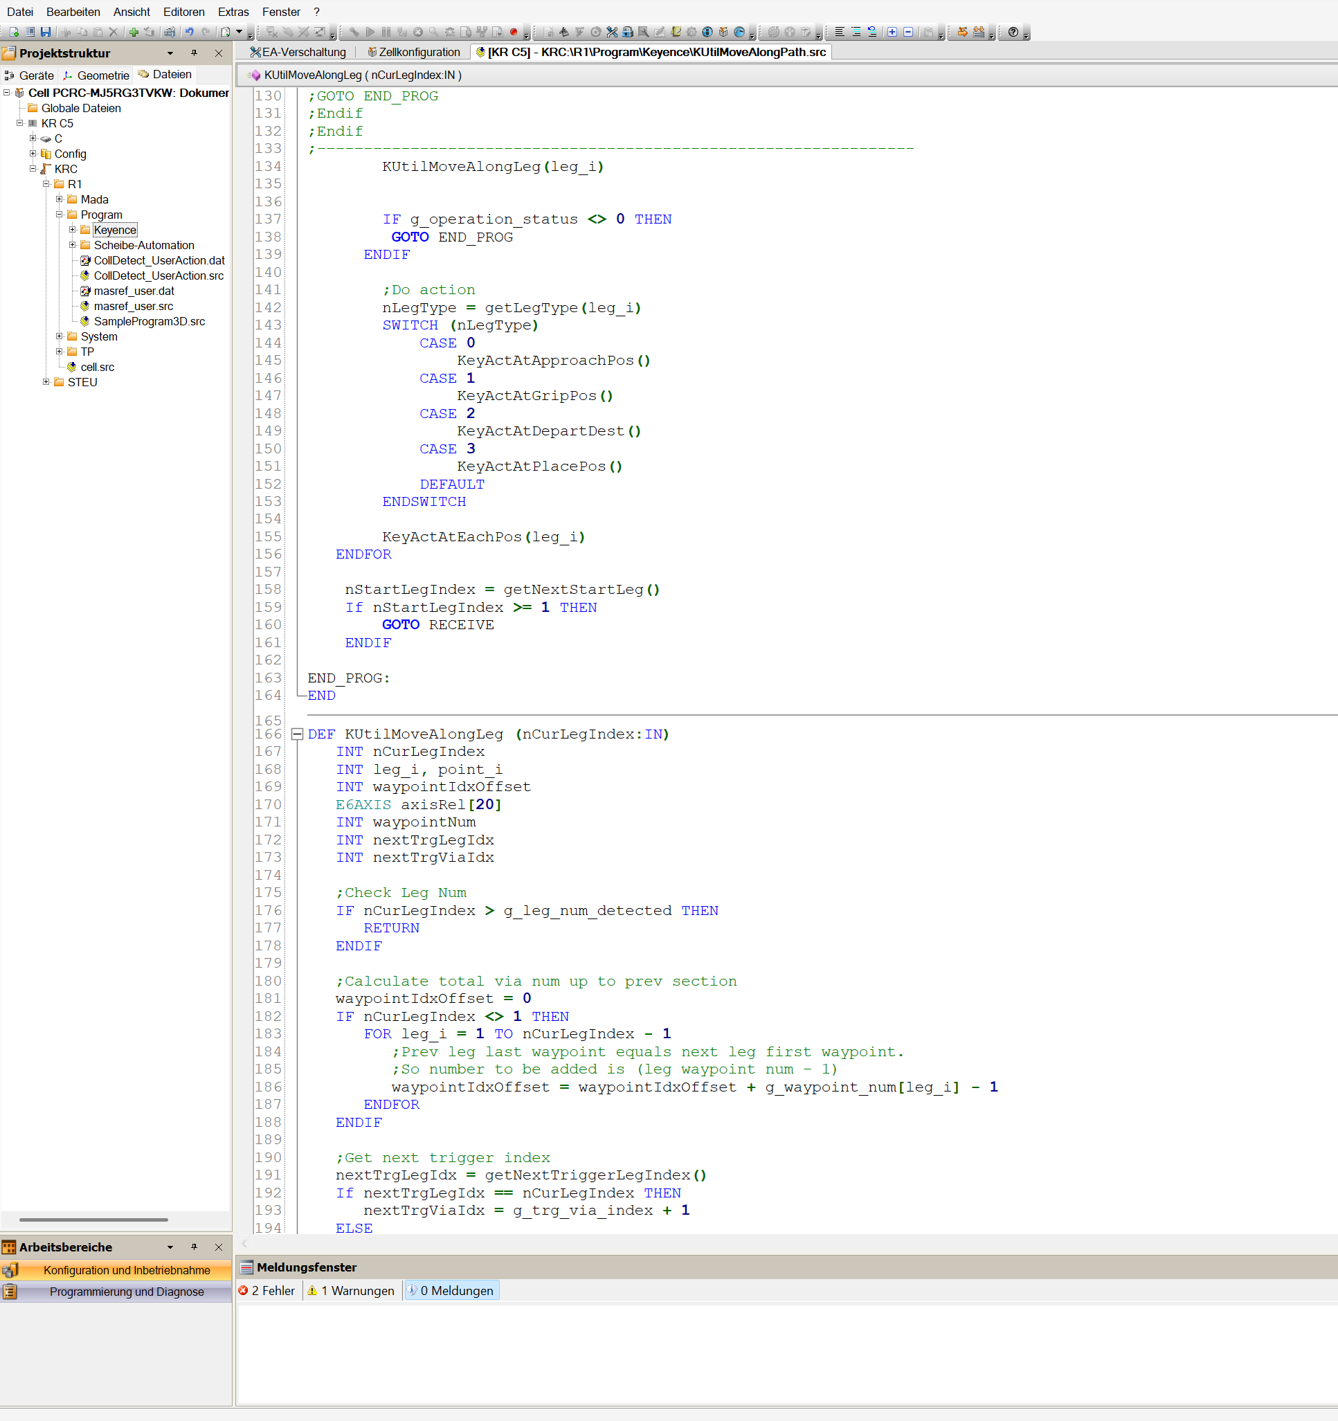Image resolution: width=1338 pixels, height=1421 pixels.
Task: Switch to the Zellkonfiguration tab
Action: (413, 52)
